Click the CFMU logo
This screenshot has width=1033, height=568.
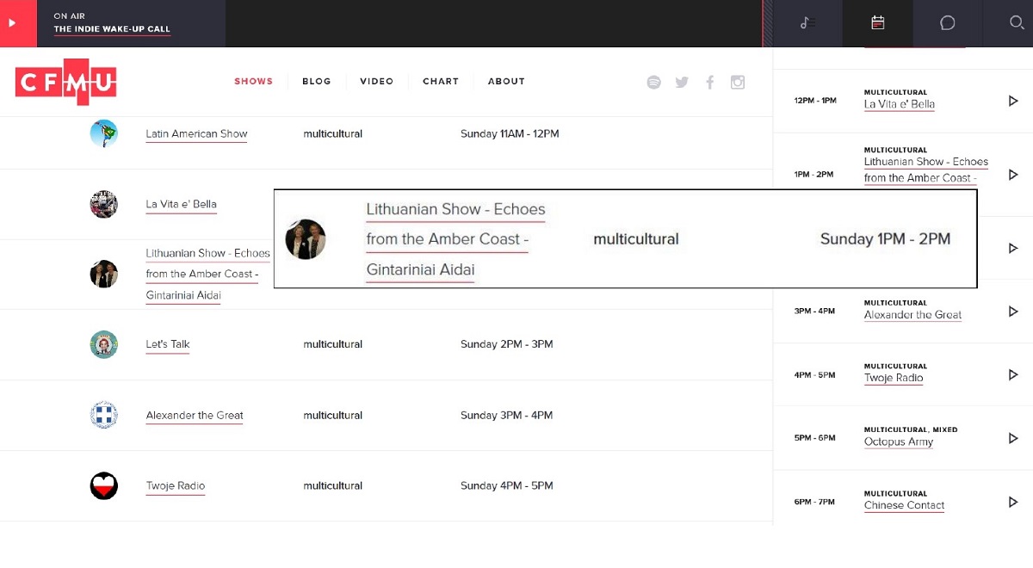coord(65,82)
